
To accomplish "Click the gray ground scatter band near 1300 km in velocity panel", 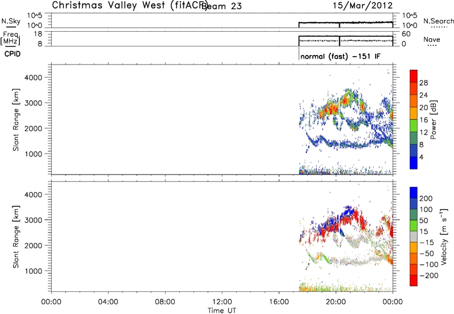I will click(350, 261).
